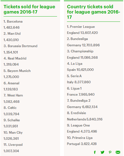This screenshot has width=124, height=156.
Task: Select the '4. La Liga' entry
Action: pos(75,64)
